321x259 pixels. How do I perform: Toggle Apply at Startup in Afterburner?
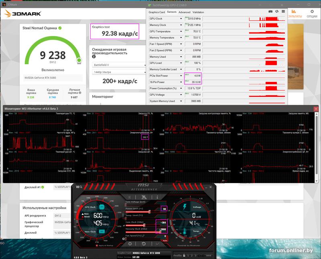pos(98,245)
